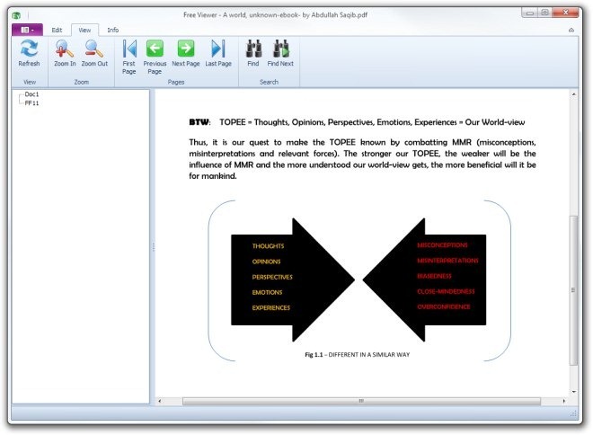Collapse the ribbon with the top-right arrow
The width and height of the screenshot is (593, 435).
[x=571, y=30]
